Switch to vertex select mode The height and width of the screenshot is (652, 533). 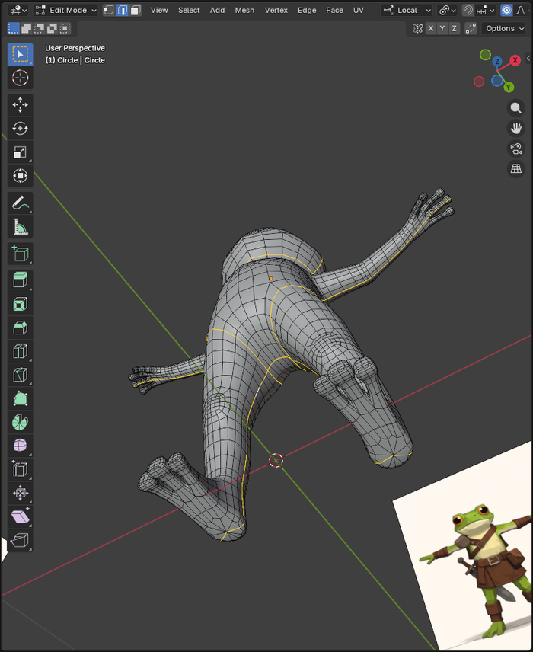108,10
